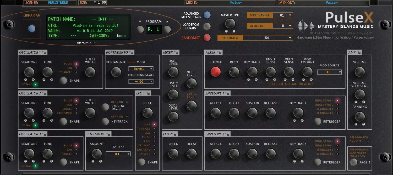Toggle the Arpeggiator On/Off LED
The image size is (393, 175).
368,141
